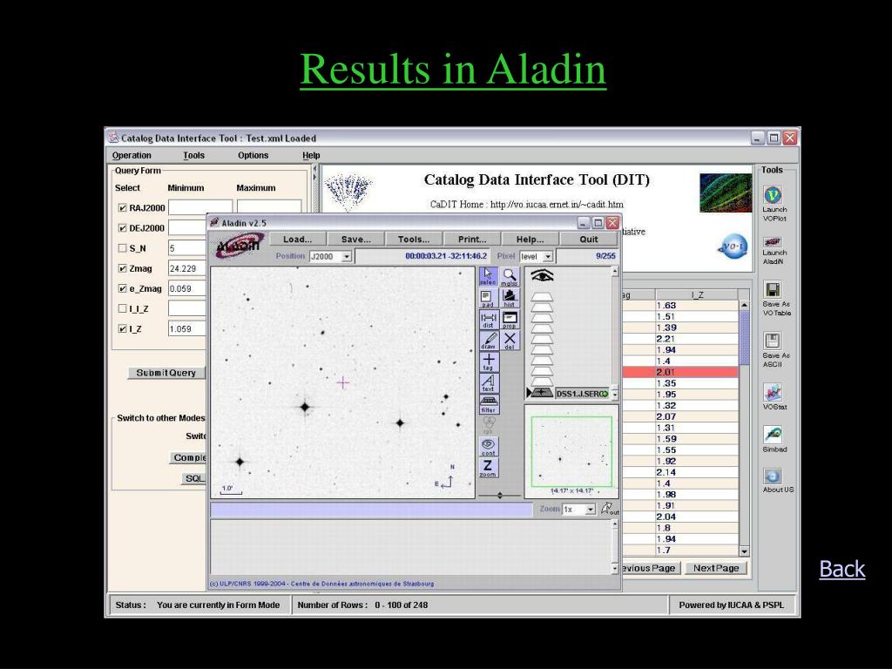The width and height of the screenshot is (892, 669).
Task: Click the e_Zmag minimum field 0.059
Action: point(186,288)
